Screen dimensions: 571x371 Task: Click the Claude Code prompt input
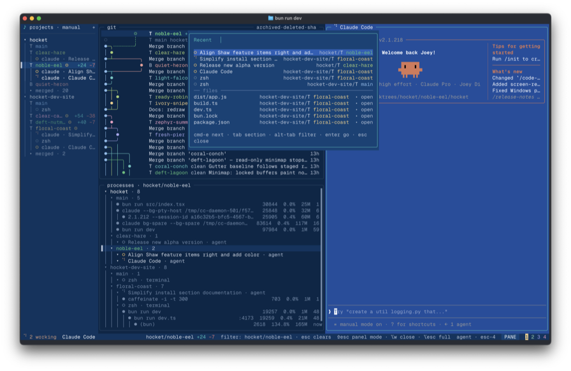click(437, 312)
